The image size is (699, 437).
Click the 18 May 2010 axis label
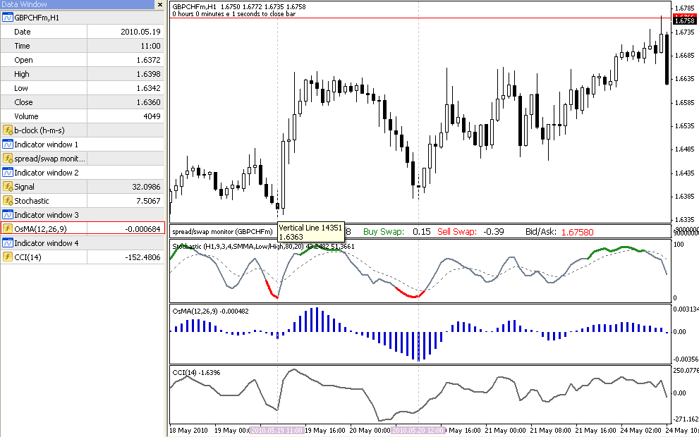[x=188, y=431]
